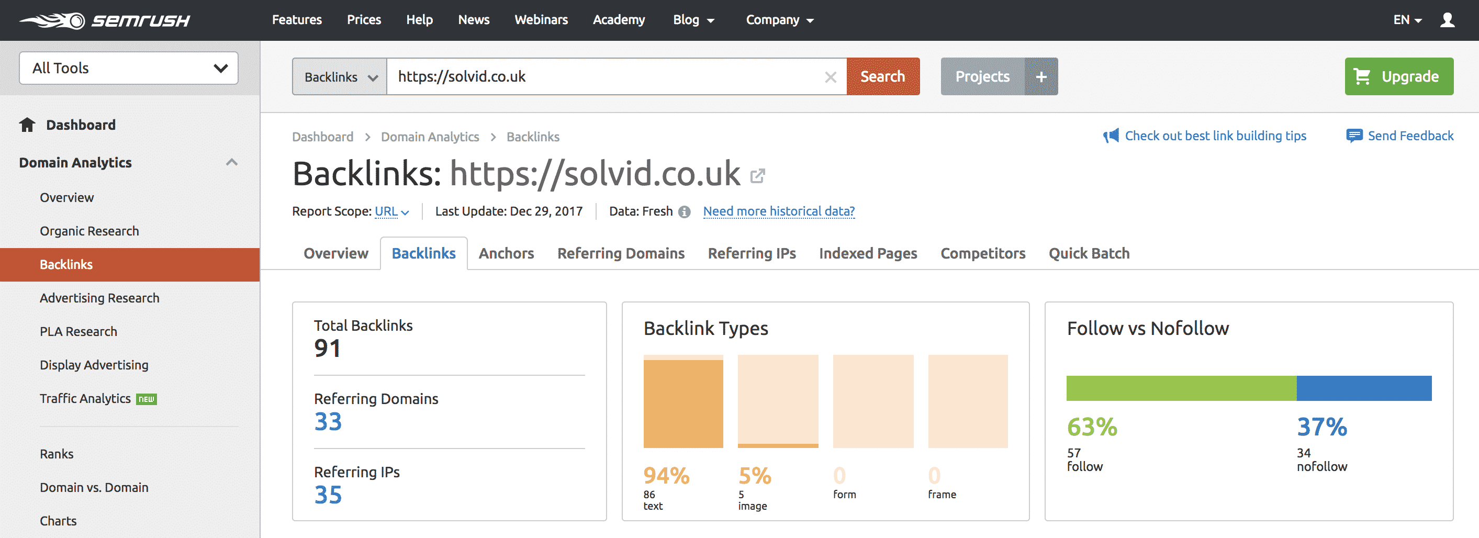
Task: Open the EN language selector
Action: coord(1407,20)
